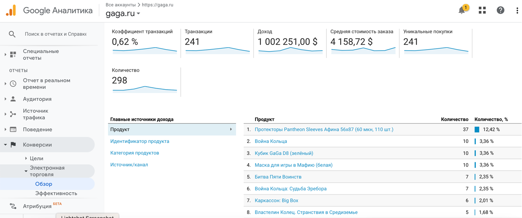Expand the Цели submenu arrow
This screenshot has height=218, width=522.
click(26, 159)
